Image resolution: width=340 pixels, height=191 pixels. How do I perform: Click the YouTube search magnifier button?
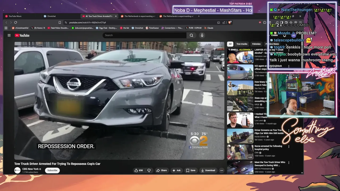click(x=191, y=35)
